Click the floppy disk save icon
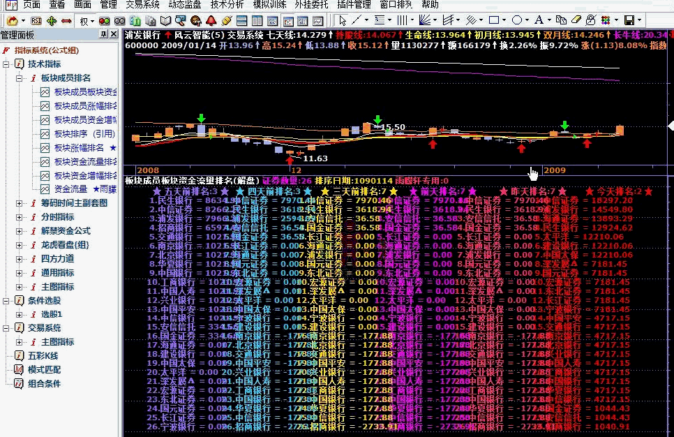Screen dimensions: 674x437 pyautogui.click(x=629, y=20)
